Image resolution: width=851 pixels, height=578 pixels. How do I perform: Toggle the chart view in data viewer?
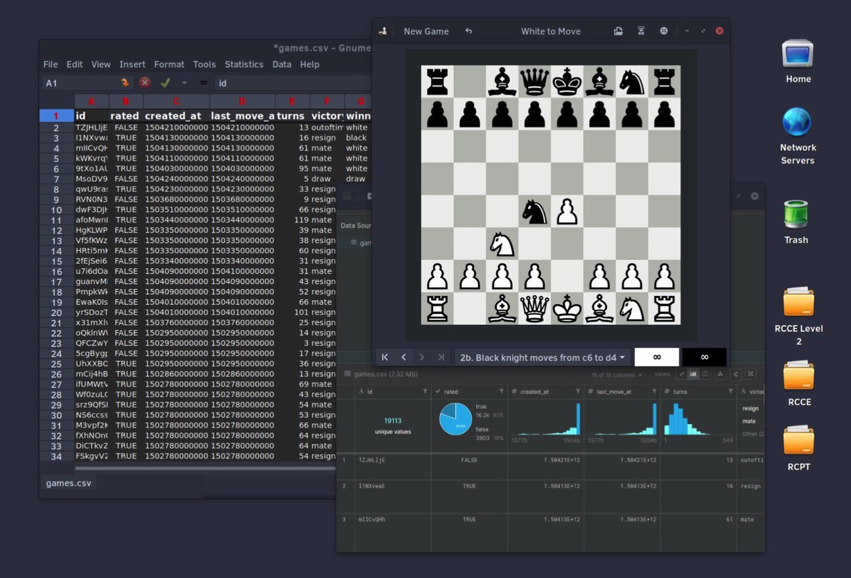693,374
